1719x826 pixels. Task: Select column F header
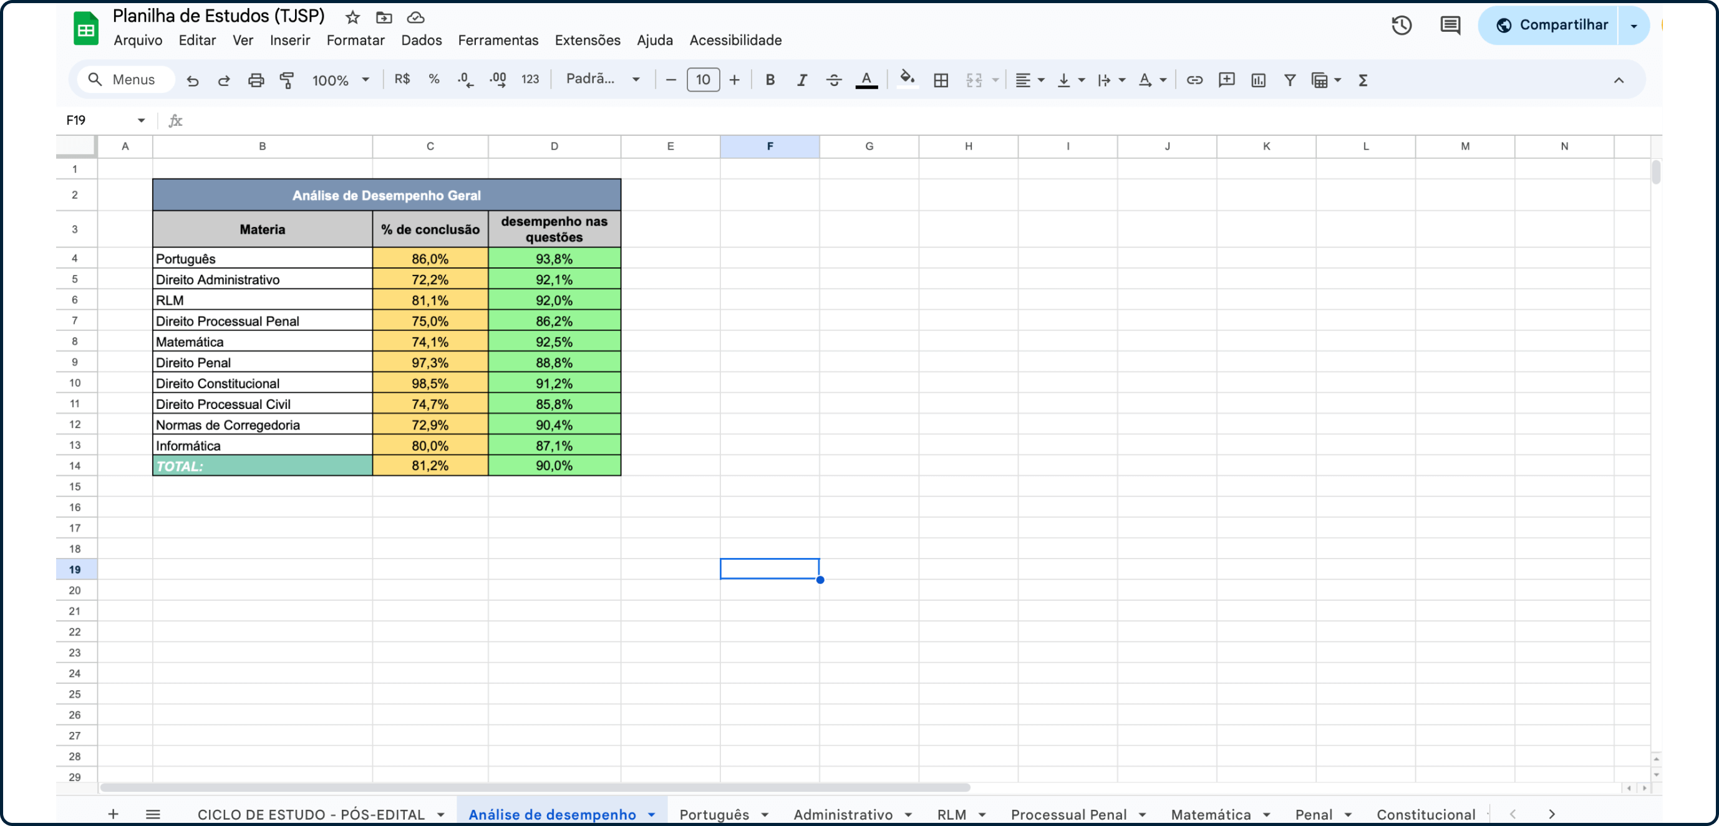click(770, 146)
